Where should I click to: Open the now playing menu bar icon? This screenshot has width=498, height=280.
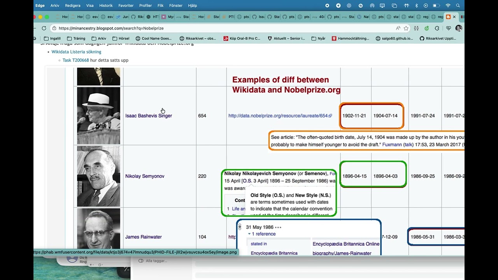[426, 5]
